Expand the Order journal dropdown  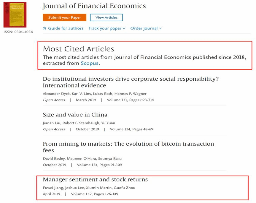coord(146,28)
